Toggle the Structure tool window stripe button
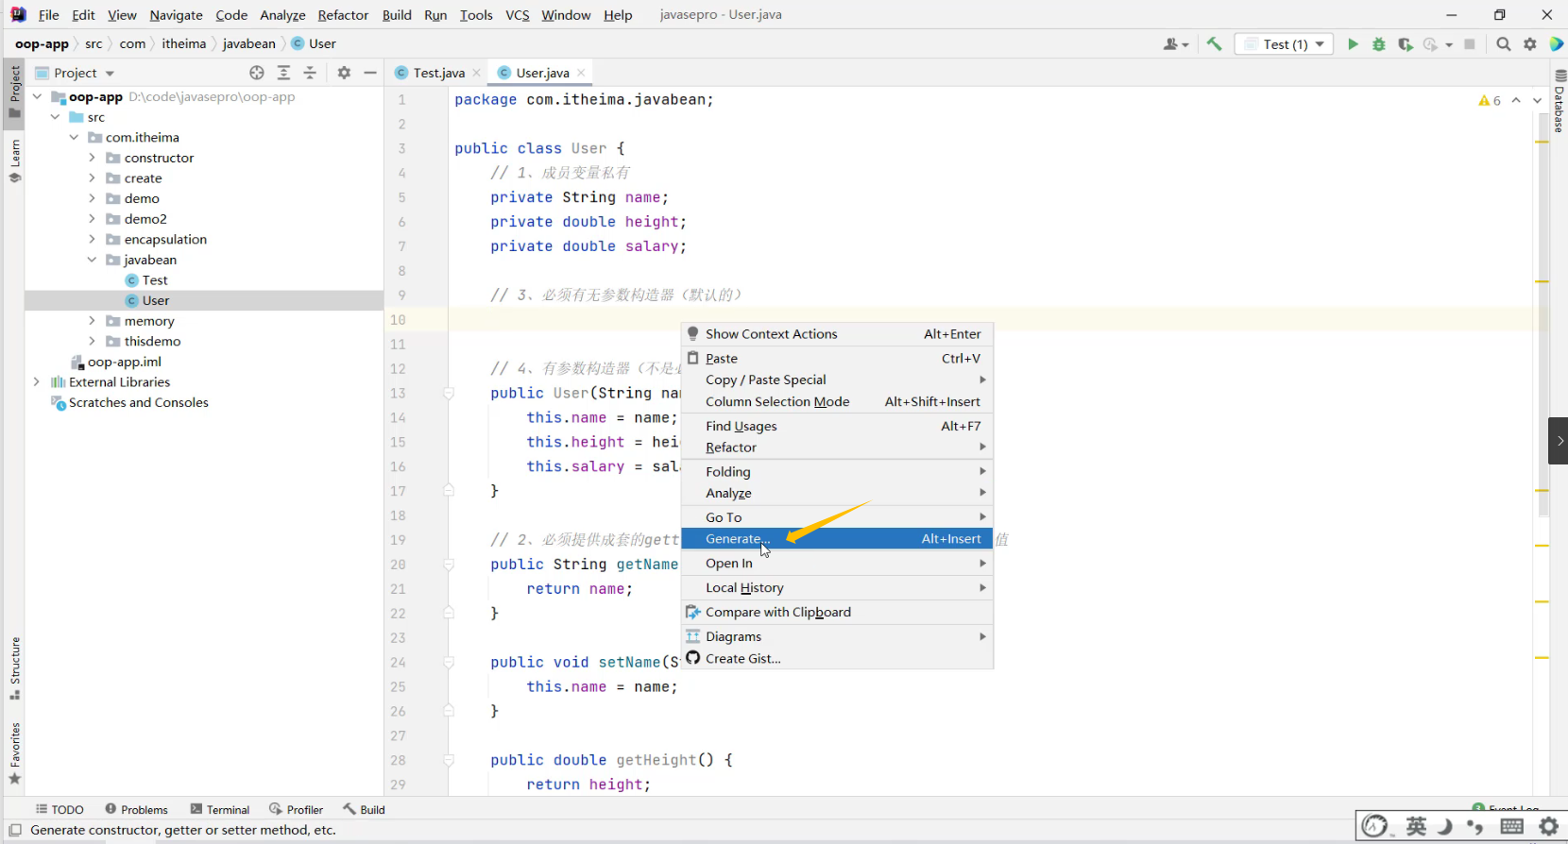 coord(15,668)
